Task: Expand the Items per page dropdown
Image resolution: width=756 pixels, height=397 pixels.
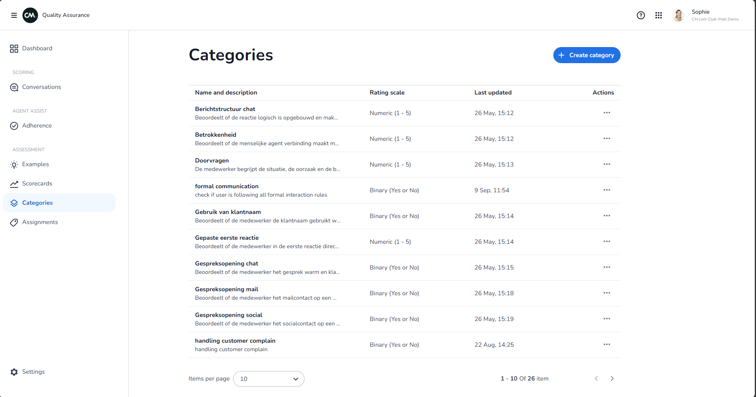Action: (x=269, y=379)
